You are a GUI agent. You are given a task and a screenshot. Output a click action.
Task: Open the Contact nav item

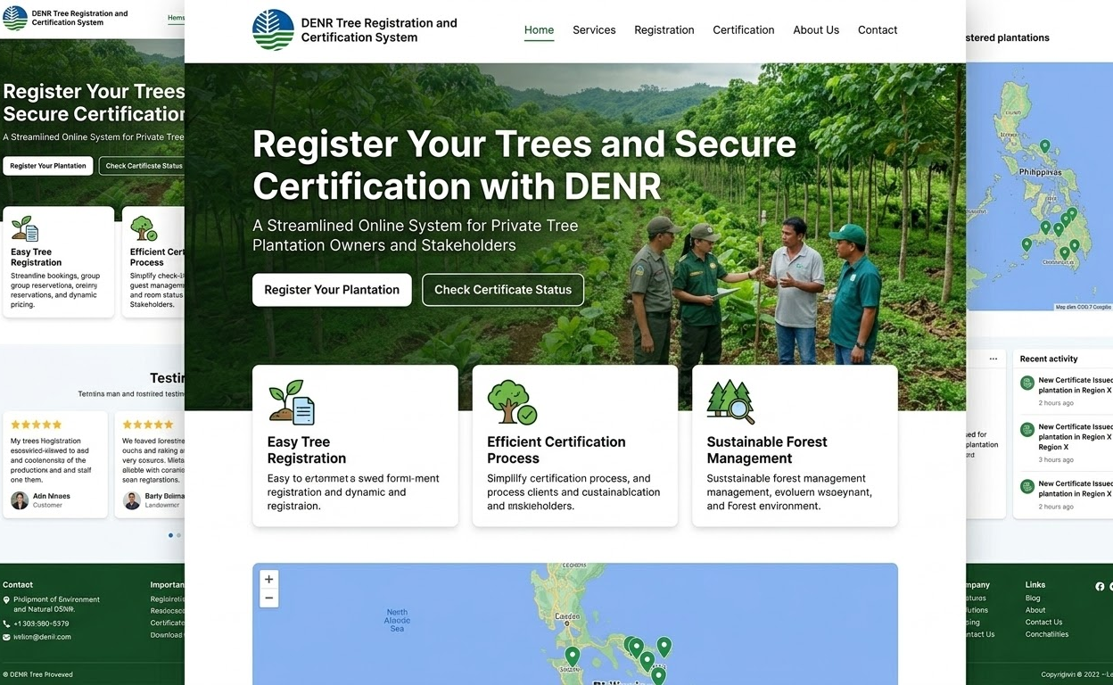(878, 29)
